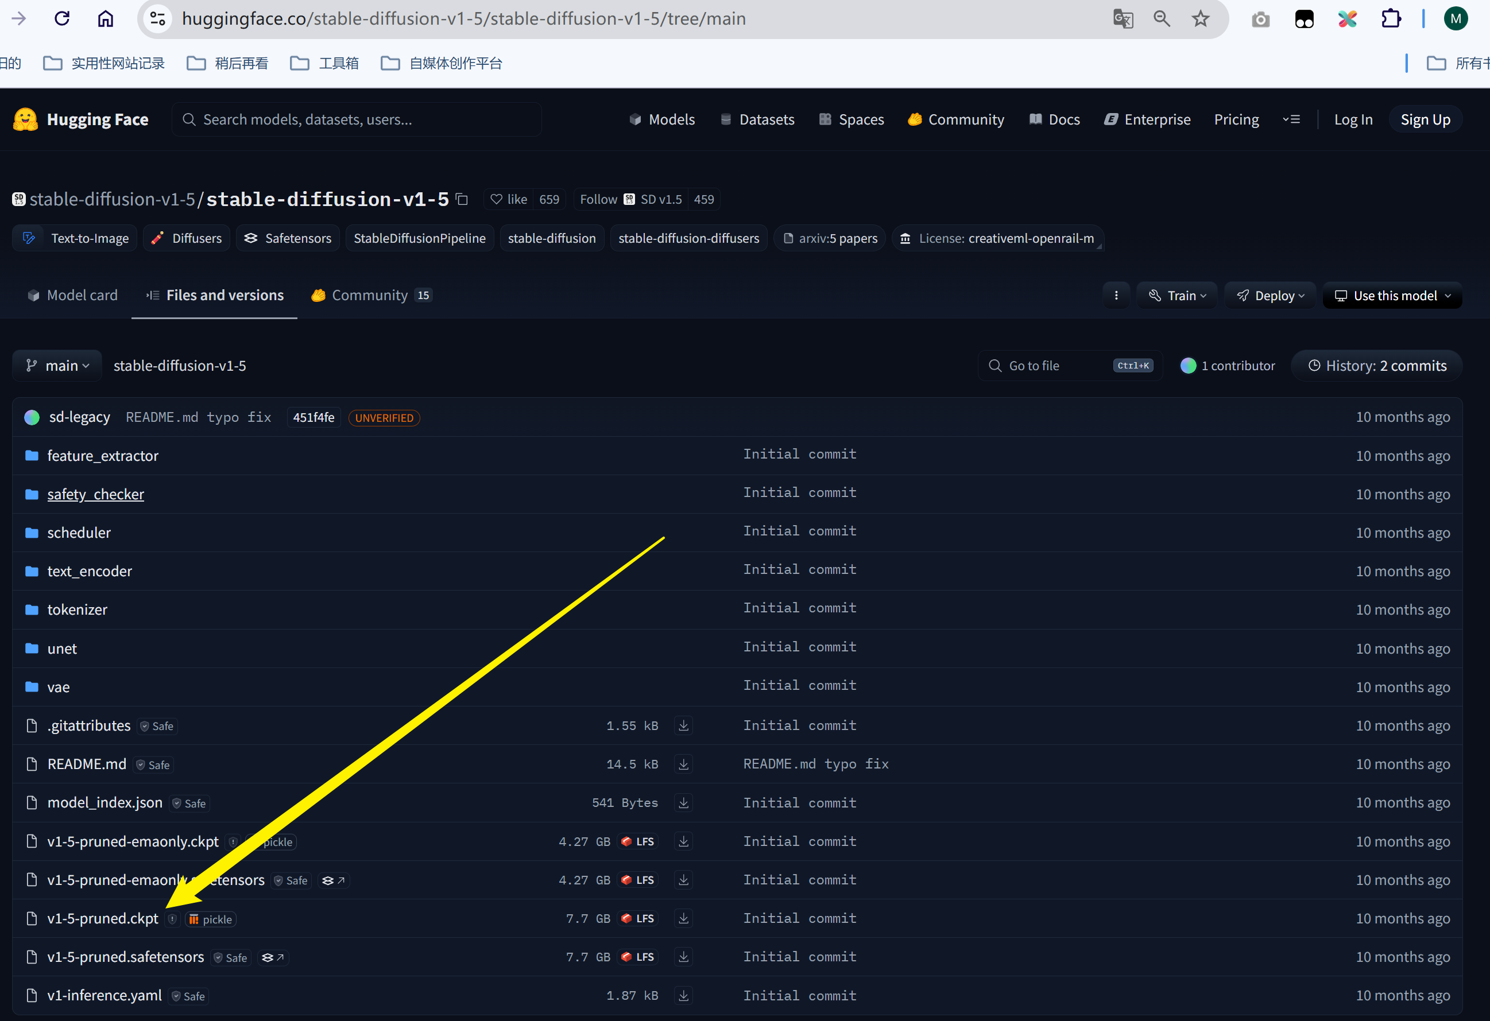Open the vae folder
Image resolution: width=1490 pixels, height=1021 pixels.
tap(59, 687)
